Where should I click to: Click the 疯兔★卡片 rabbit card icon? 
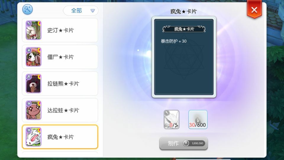[33, 137]
